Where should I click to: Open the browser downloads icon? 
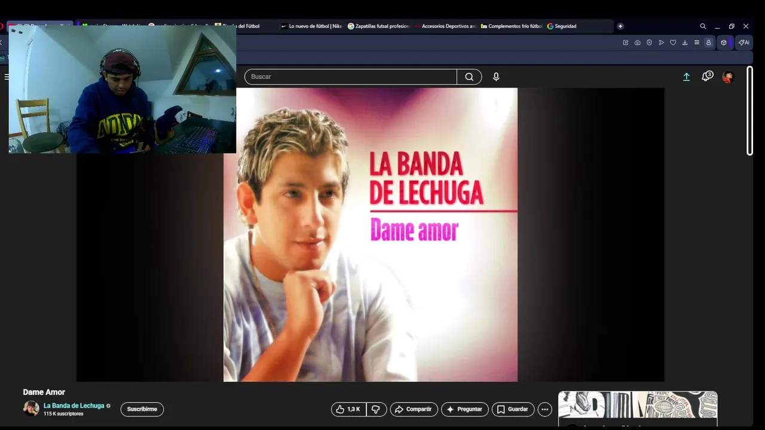(685, 42)
